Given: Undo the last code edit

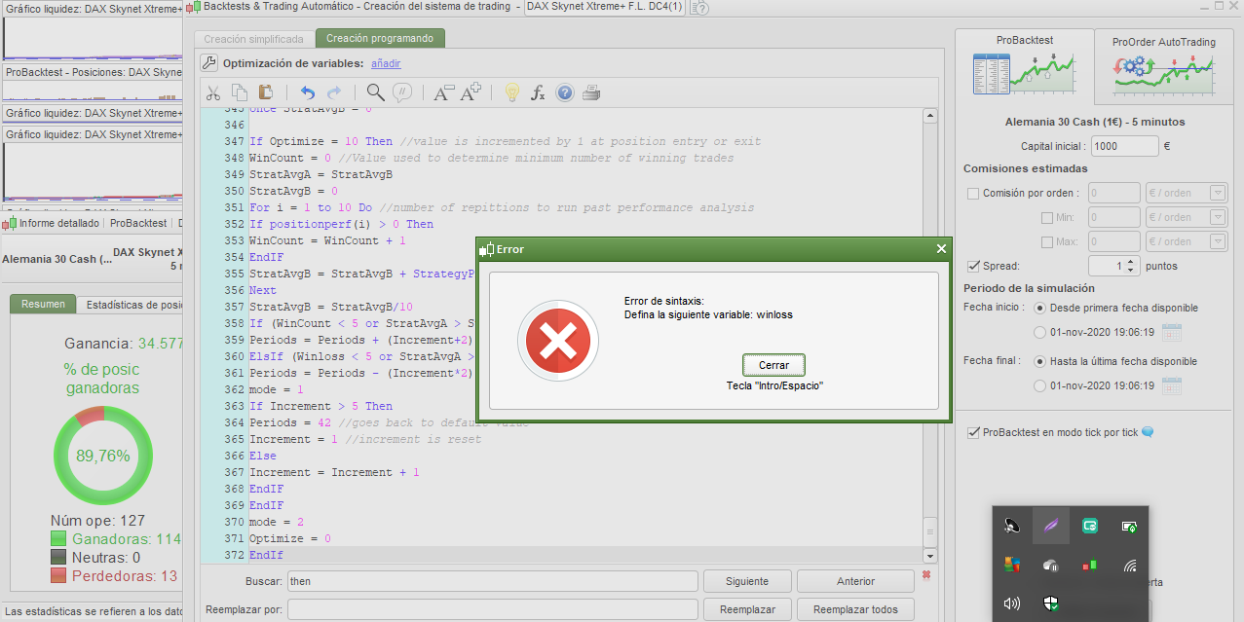Looking at the screenshot, I should [308, 93].
